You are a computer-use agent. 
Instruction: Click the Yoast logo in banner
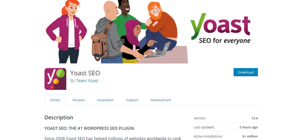click(x=220, y=26)
